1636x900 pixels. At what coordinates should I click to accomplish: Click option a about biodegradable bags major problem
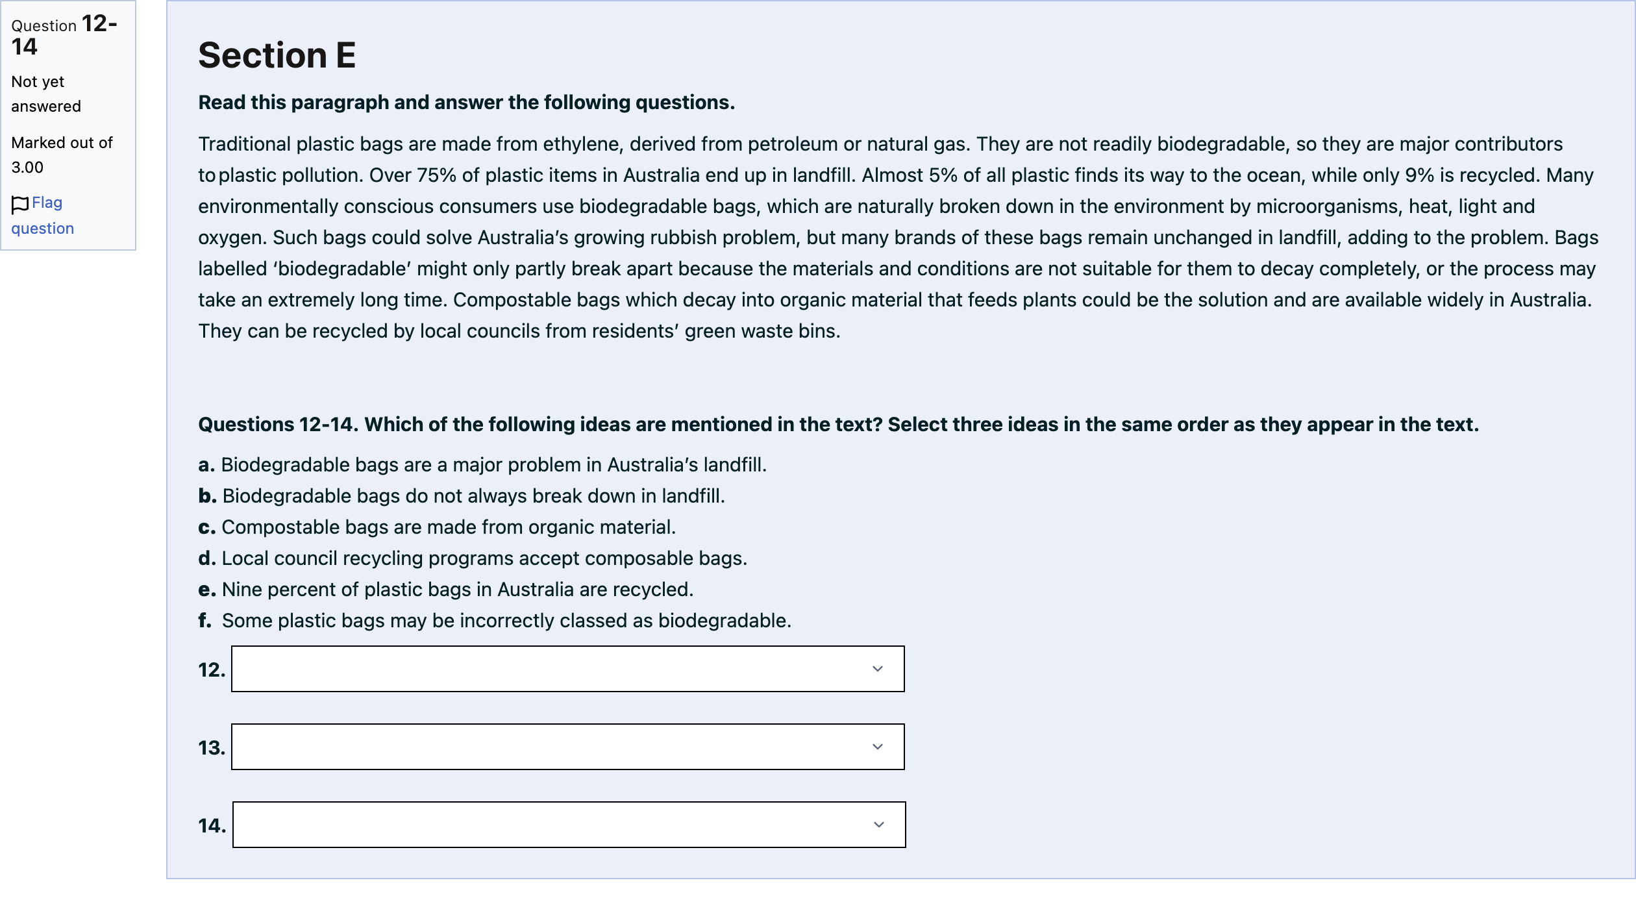pos(482,465)
